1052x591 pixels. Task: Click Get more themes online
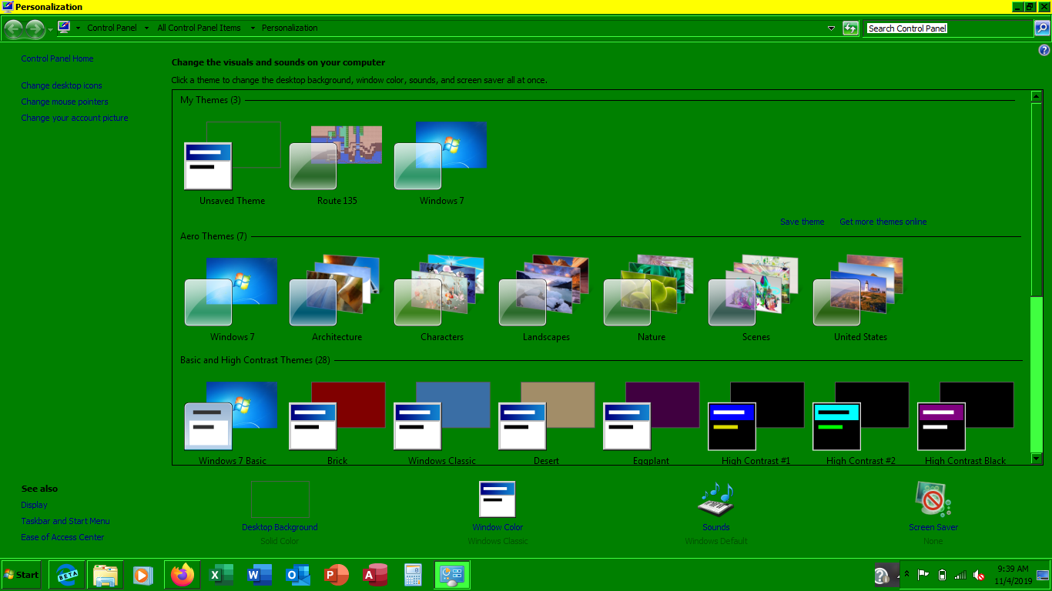(883, 222)
